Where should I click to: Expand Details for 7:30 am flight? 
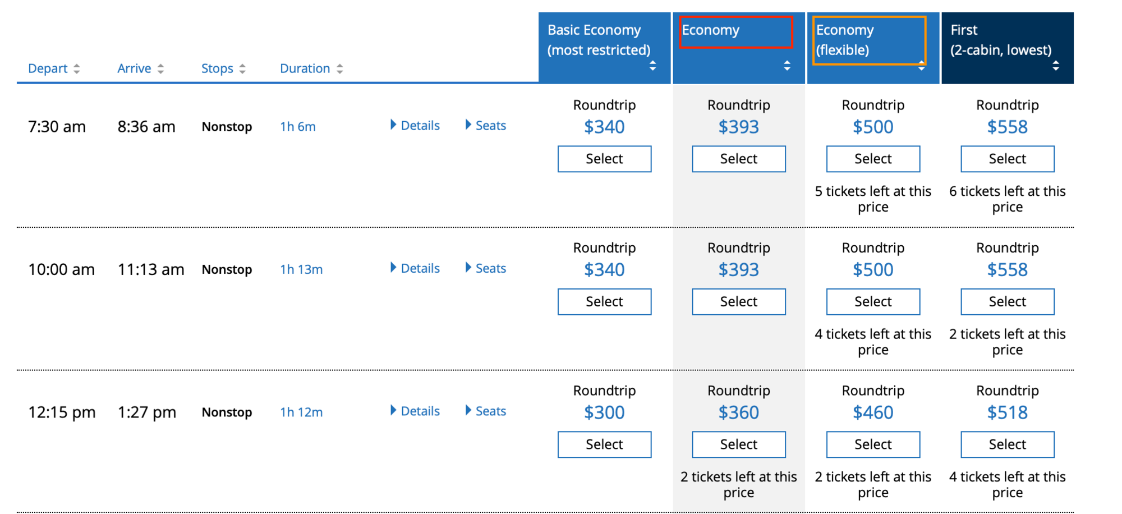415,125
